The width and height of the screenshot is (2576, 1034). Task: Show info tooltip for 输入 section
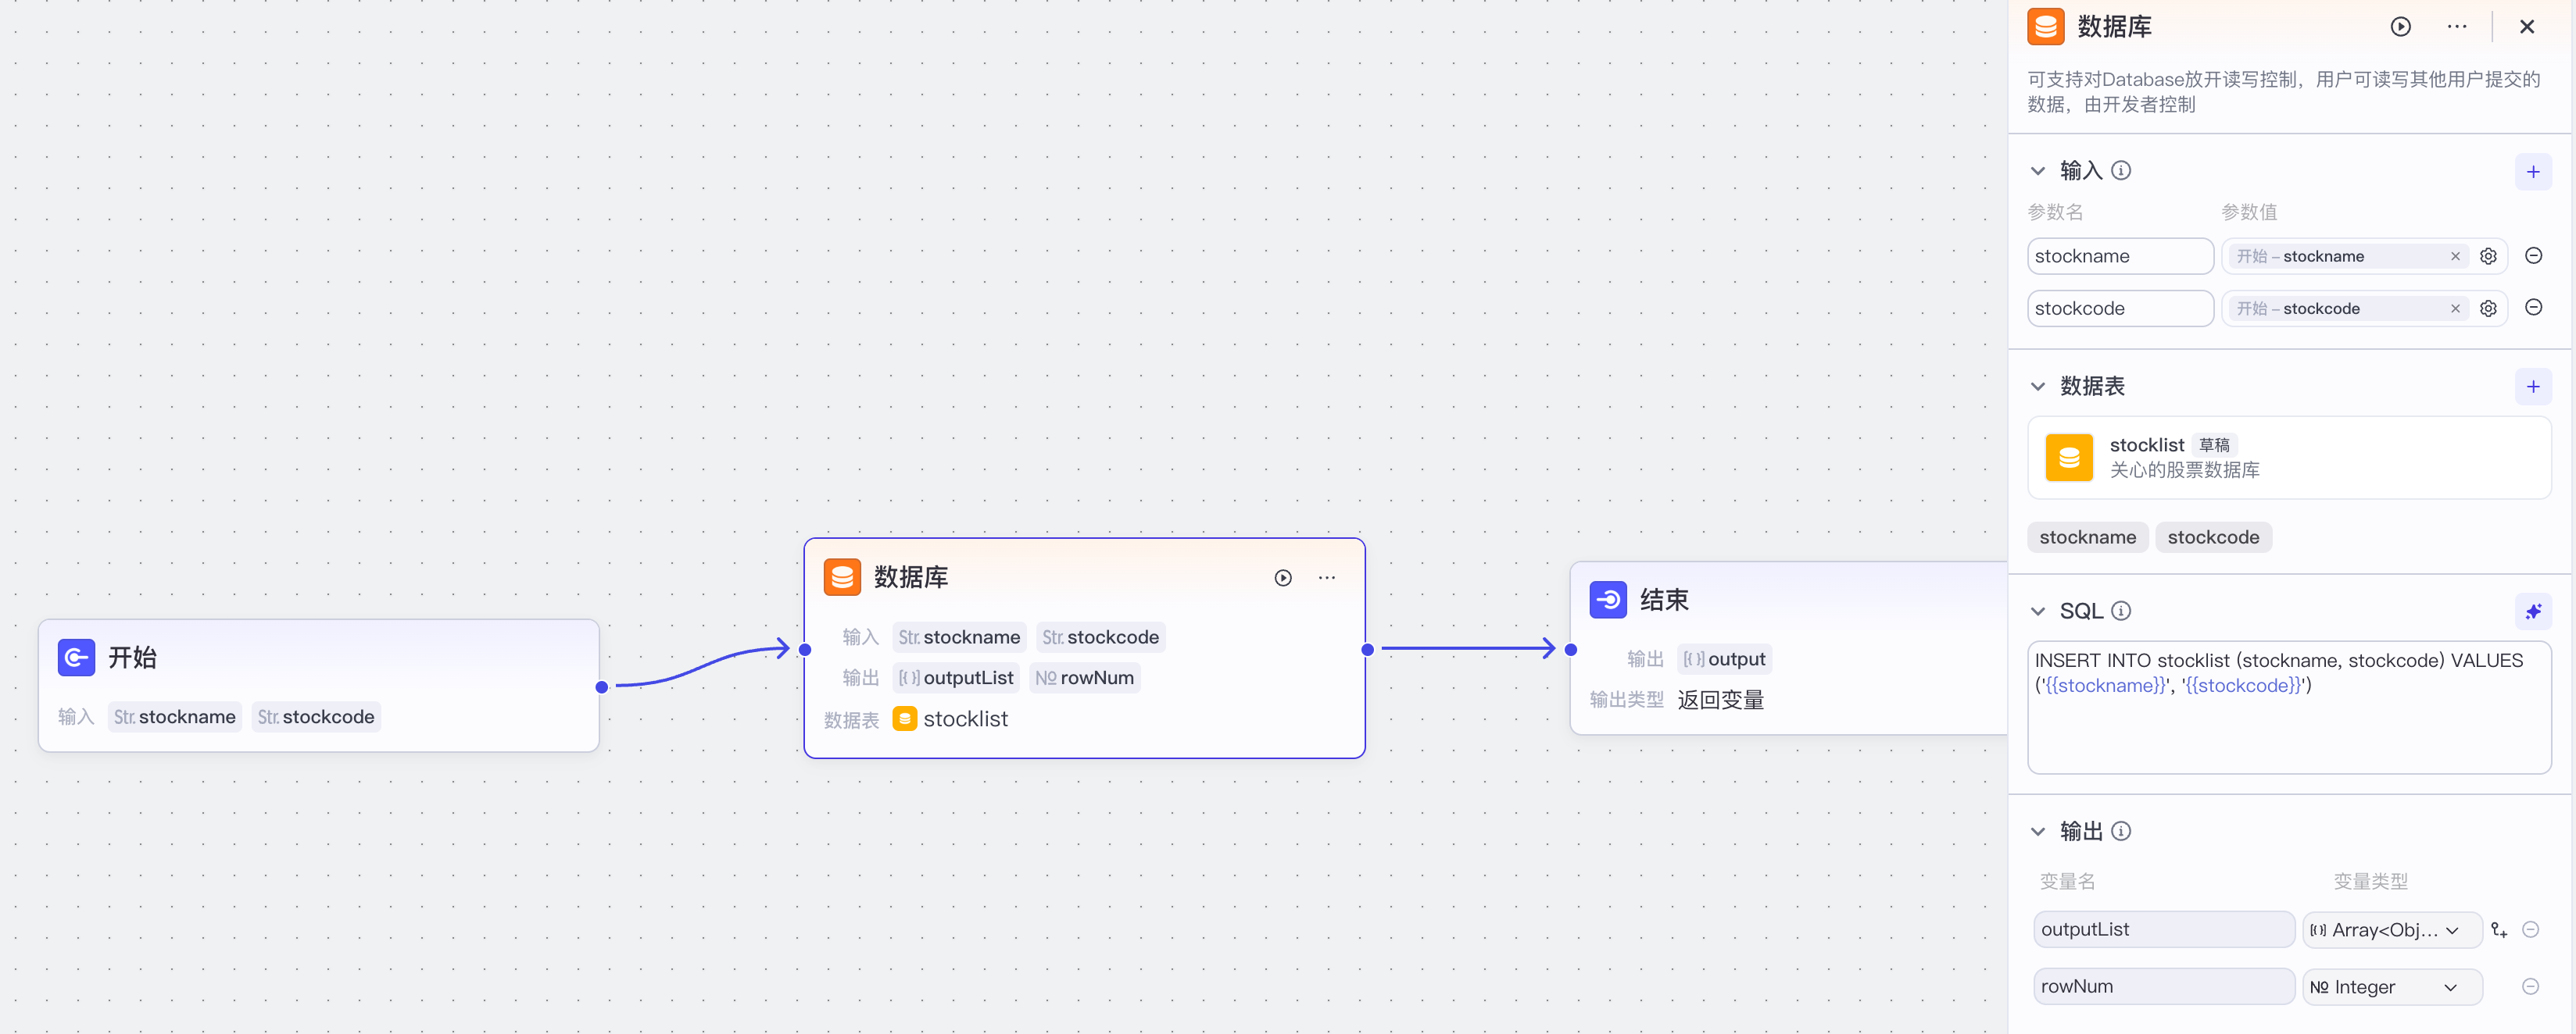[2120, 171]
